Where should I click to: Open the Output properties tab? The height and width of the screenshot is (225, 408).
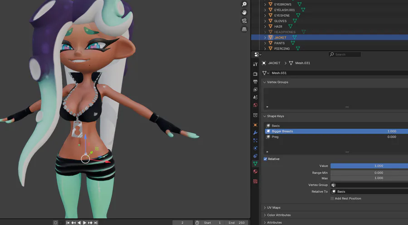coord(255,81)
